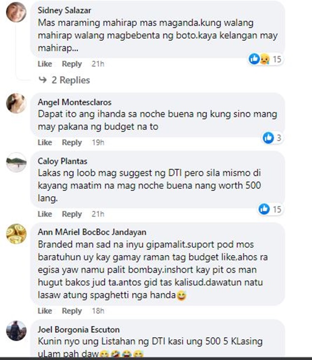The width and height of the screenshot is (312, 360).
Task: Open Joel Borgonia Escuton's profile picture
Action: [x=16, y=331]
